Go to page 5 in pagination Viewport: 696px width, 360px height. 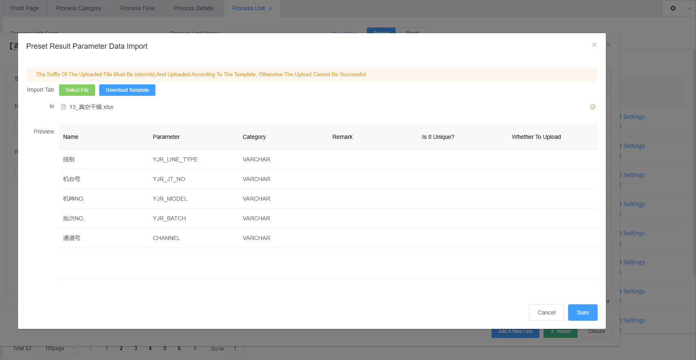tap(165, 349)
